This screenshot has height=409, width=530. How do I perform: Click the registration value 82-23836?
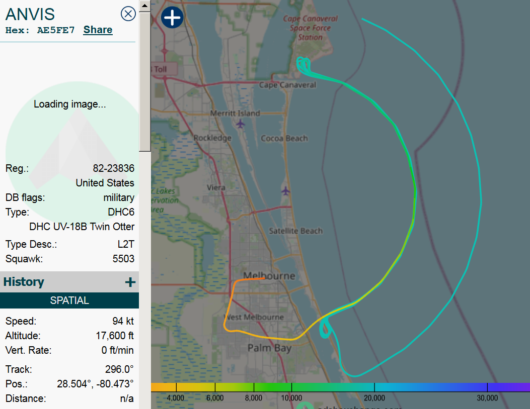(114, 168)
